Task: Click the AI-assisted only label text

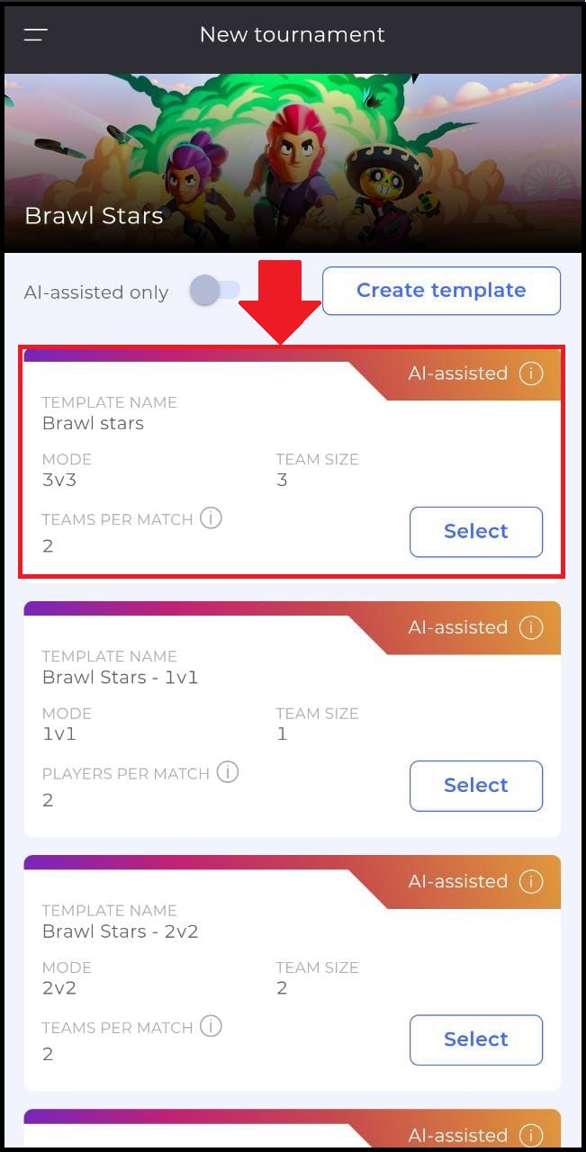Action: [96, 292]
